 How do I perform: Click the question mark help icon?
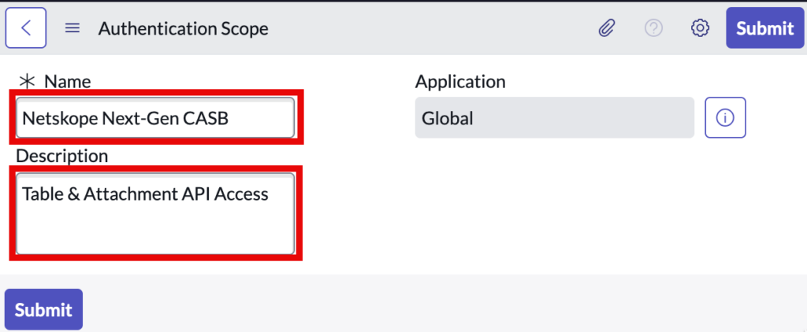coord(653,28)
